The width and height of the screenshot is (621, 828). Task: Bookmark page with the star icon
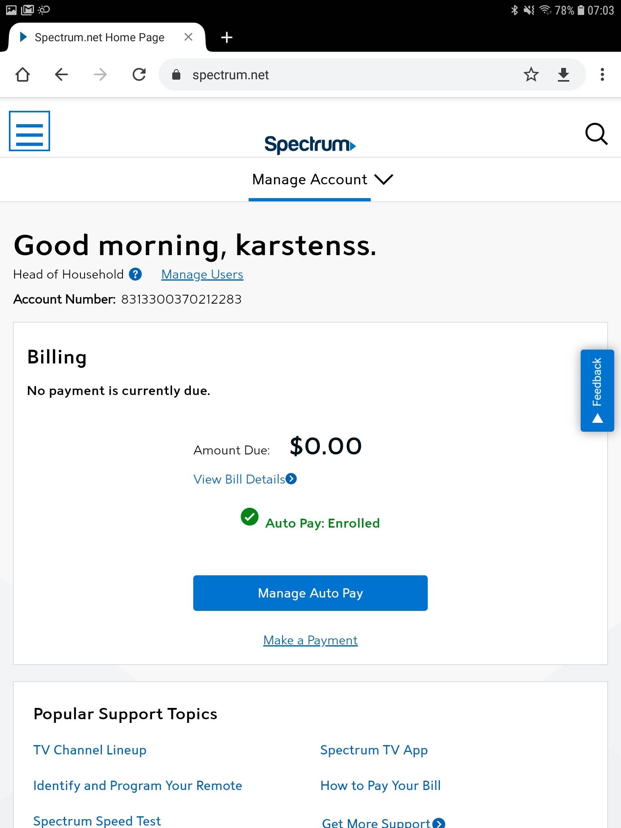click(x=531, y=74)
